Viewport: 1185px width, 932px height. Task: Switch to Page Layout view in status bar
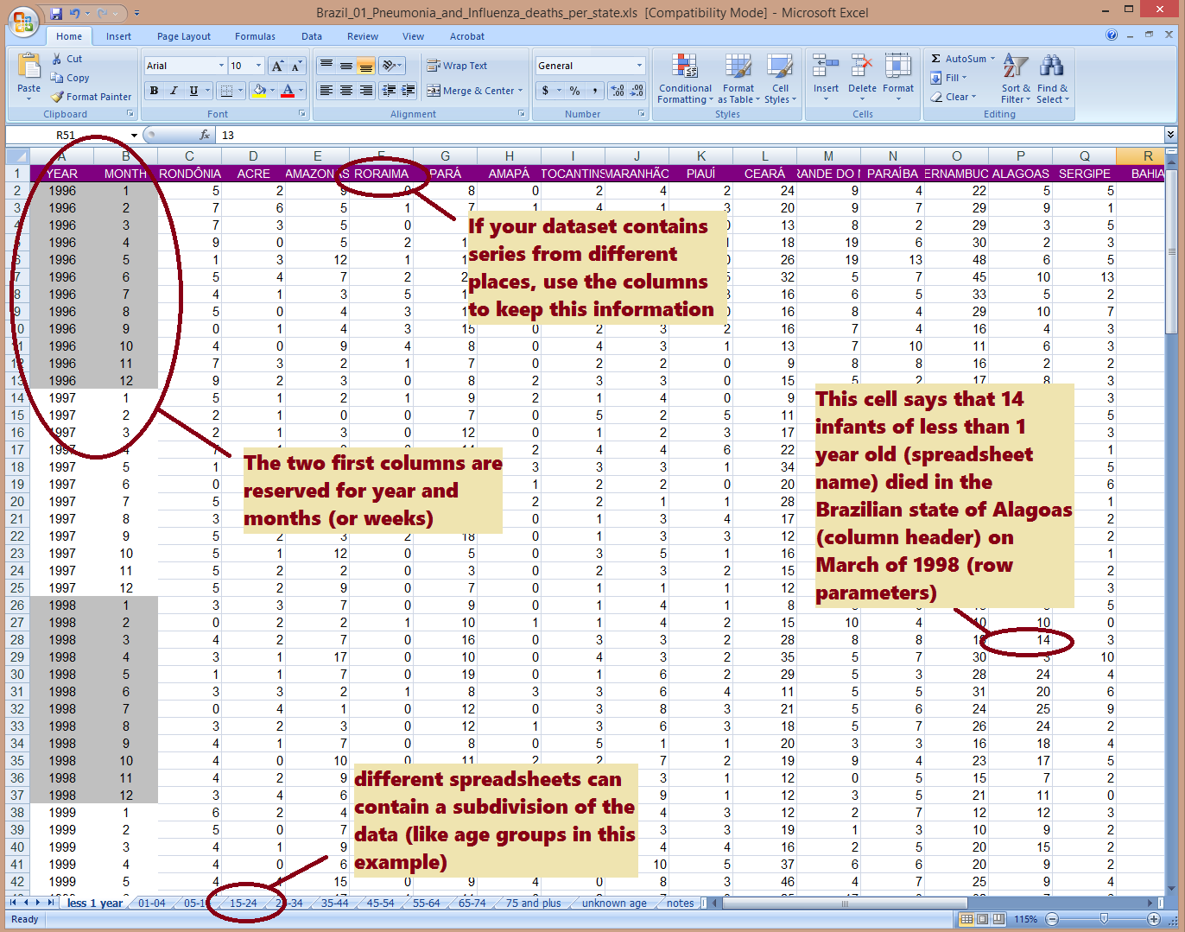(983, 919)
